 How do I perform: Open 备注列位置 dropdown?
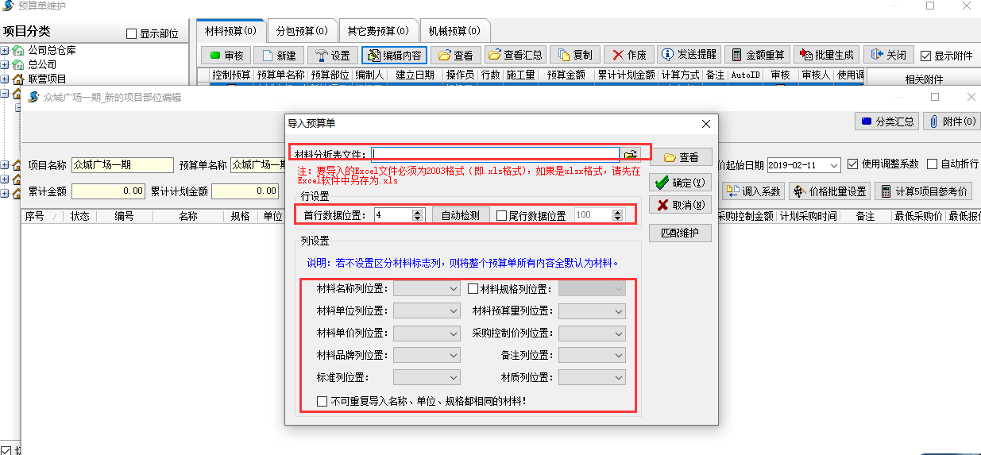click(592, 355)
